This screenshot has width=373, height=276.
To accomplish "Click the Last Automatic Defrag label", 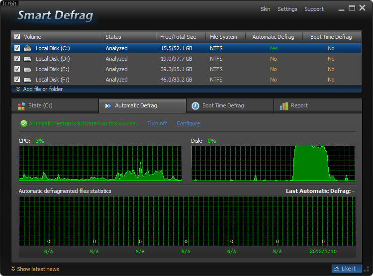I will click(320, 191).
